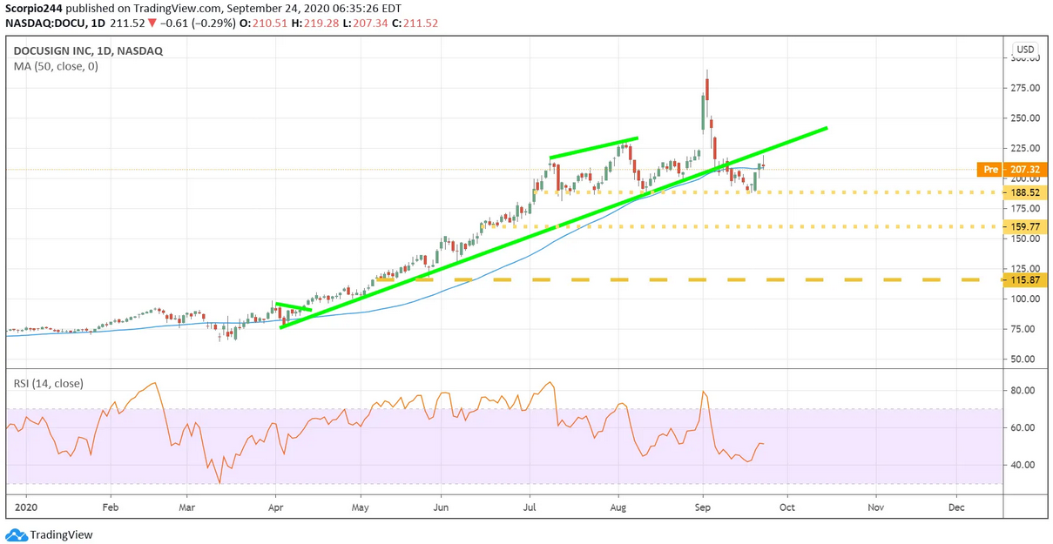Click the RSI (14, close) indicator label
This screenshot has height=544, width=1053.
pos(48,383)
